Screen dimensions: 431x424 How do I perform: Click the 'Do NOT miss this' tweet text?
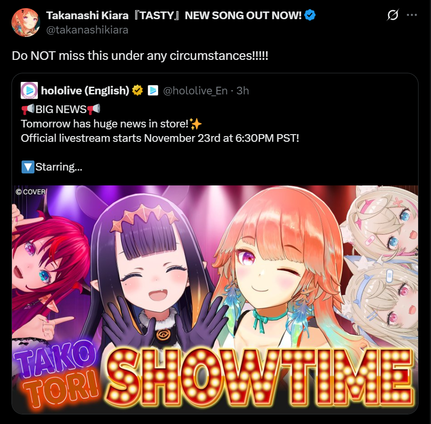tap(140, 56)
